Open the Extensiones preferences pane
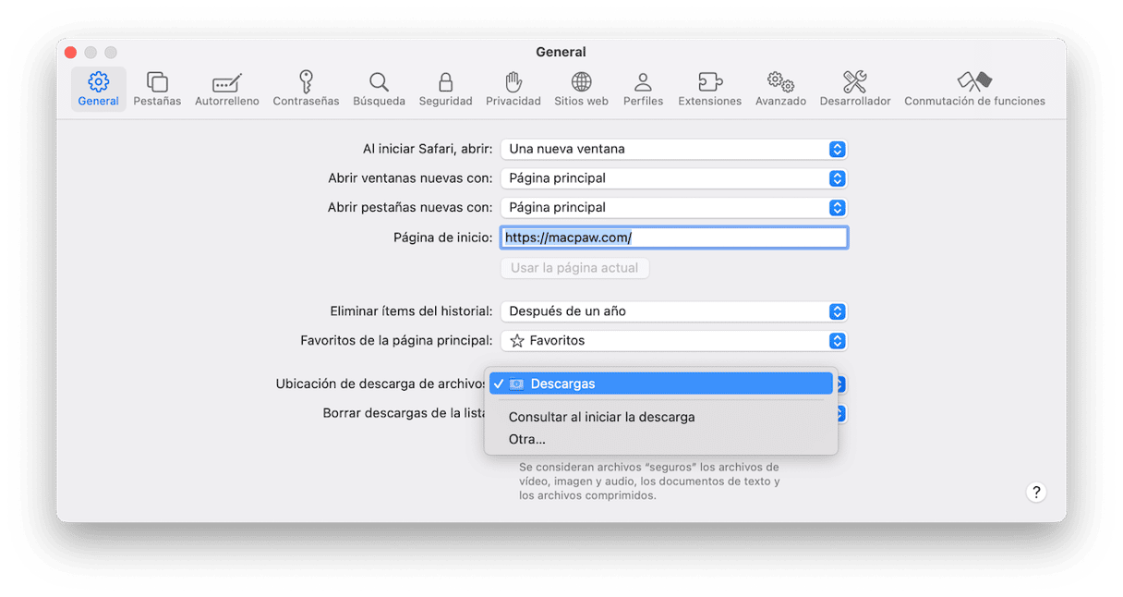The width and height of the screenshot is (1123, 597). tap(709, 89)
